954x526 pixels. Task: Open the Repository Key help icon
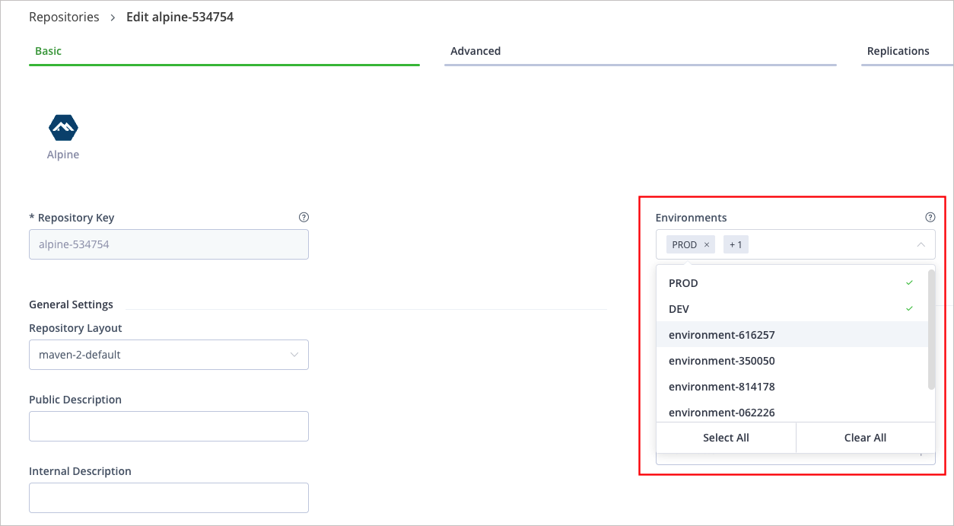pyautogui.click(x=303, y=217)
